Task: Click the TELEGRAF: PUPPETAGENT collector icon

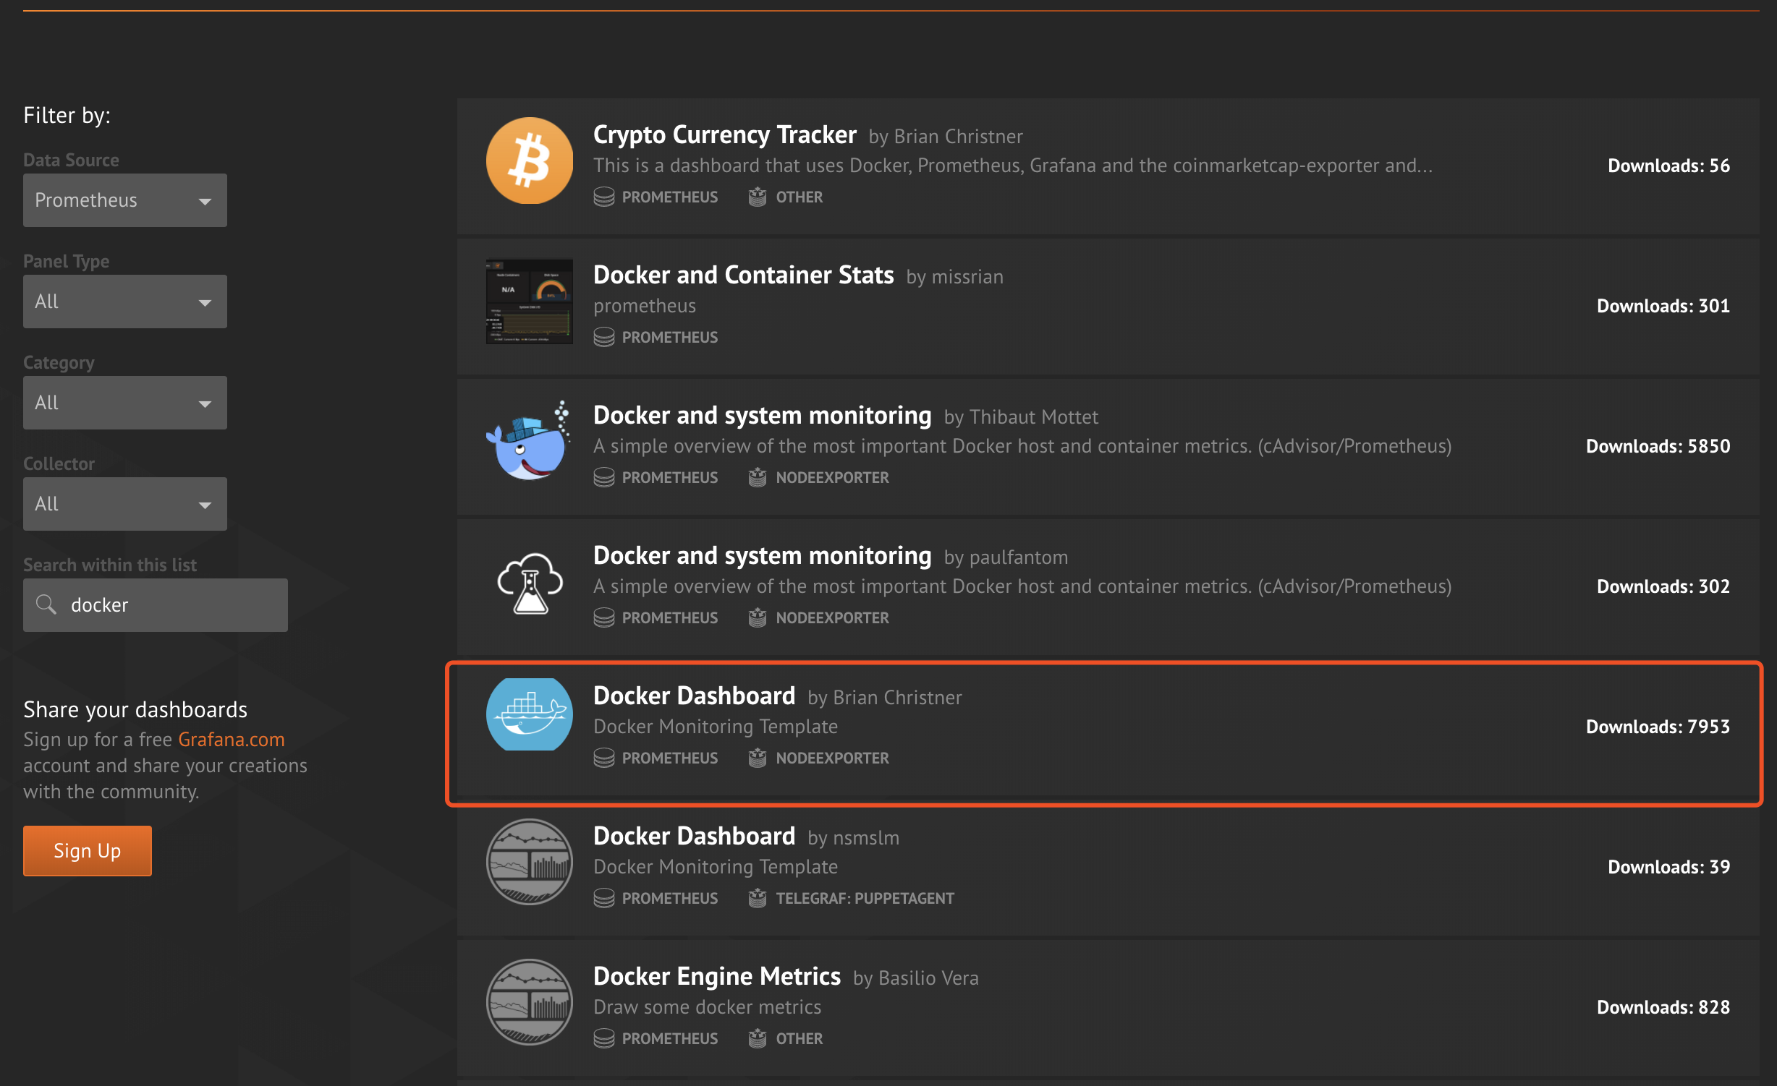Action: (x=758, y=898)
